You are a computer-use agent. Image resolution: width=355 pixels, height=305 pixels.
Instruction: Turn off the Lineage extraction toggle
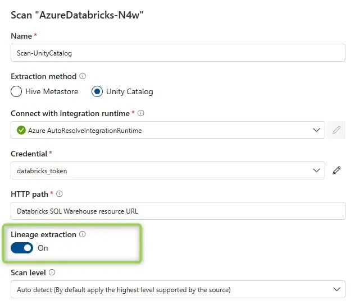point(22,248)
